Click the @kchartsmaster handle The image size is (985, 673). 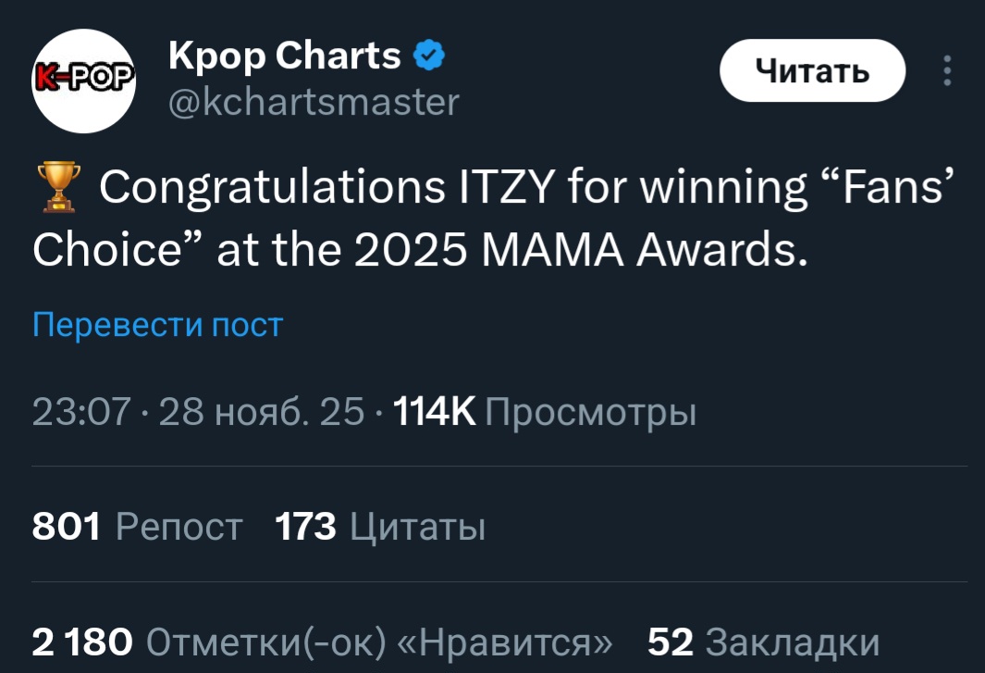(314, 102)
